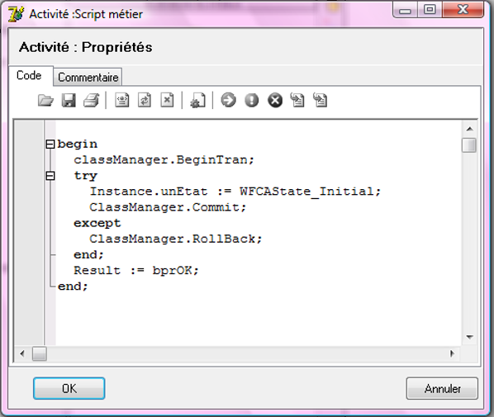This screenshot has width=494, height=417.
Task: Save script with the floppy disk icon
Action: [69, 101]
